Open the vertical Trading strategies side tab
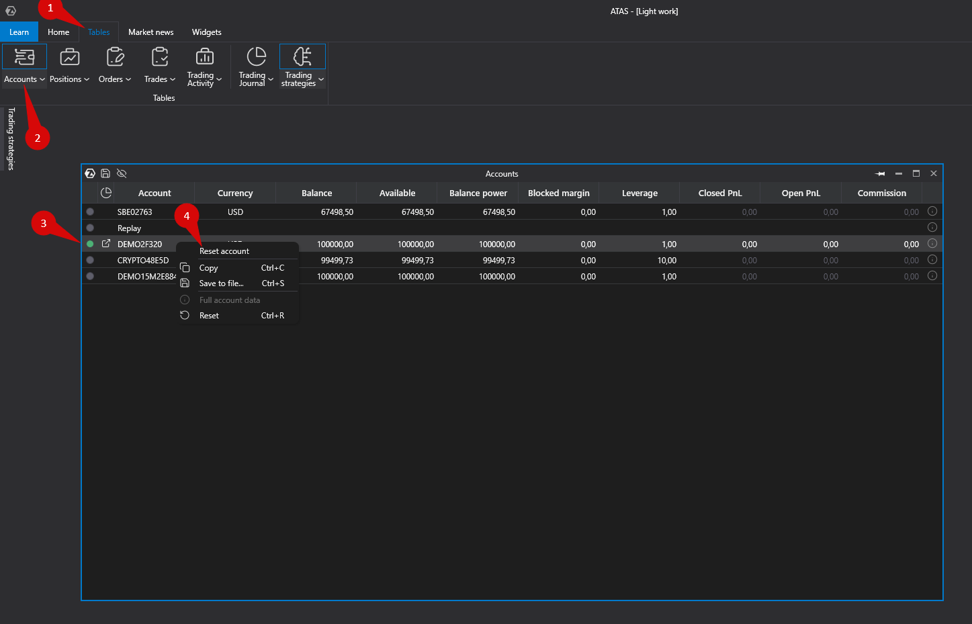This screenshot has height=624, width=972. [11, 139]
